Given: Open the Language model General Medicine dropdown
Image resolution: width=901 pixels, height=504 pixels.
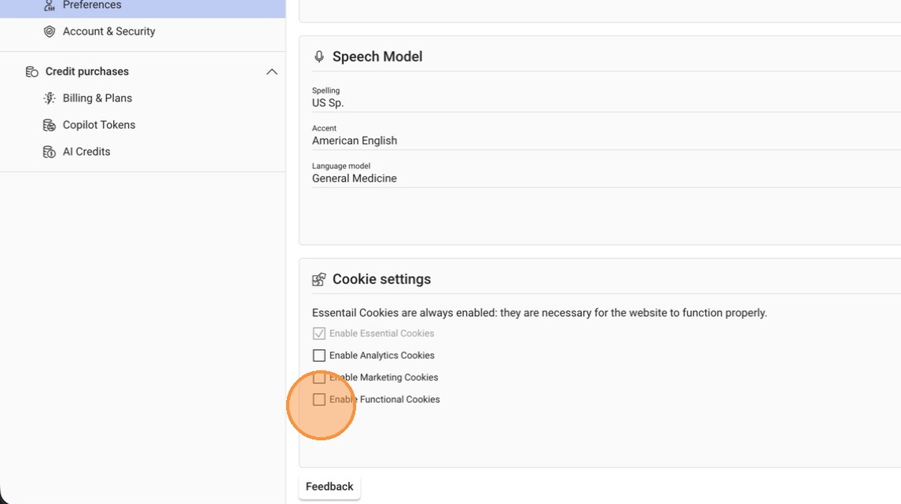Looking at the screenshot, I should (x=605, y=178).
